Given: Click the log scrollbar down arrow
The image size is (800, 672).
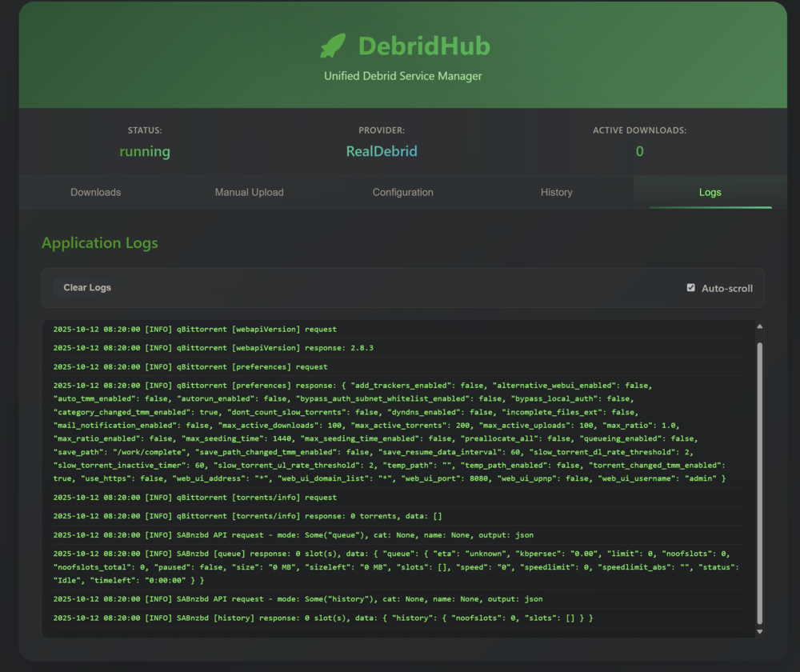Looking at the screenshot, I should (760, 631).
